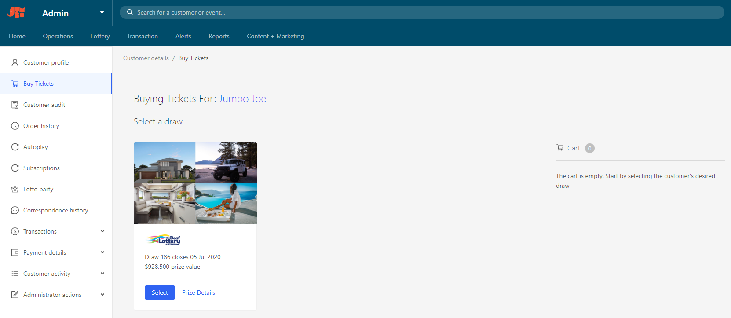Viewport: 731px width, 318px height.
Task: Click the Buy Tickets breadcrumb text
Action: click(x=194, y=58)
